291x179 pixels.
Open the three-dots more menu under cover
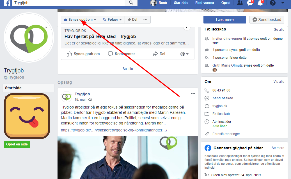tap(145, 20)
